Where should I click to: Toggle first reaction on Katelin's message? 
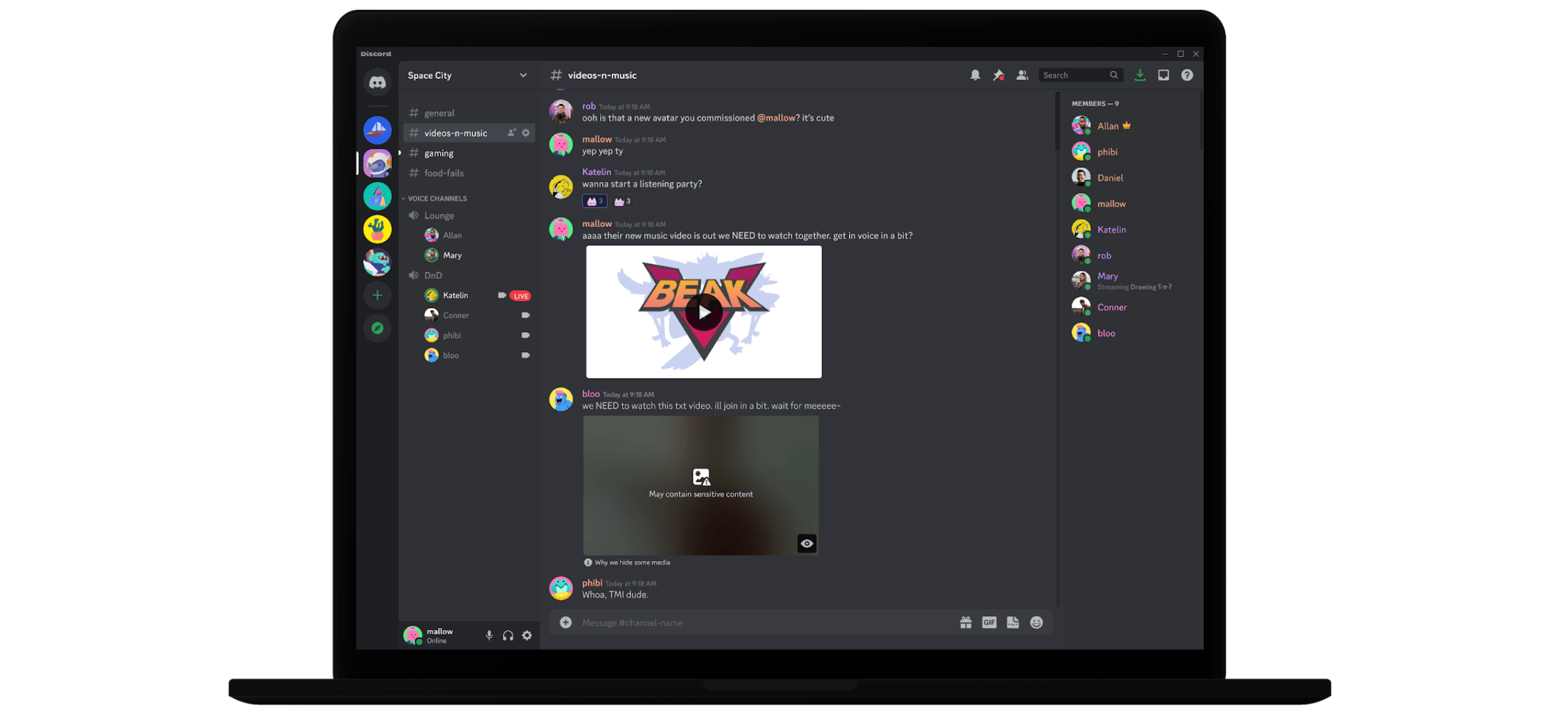pyautogui.click(x=595, y=201)
